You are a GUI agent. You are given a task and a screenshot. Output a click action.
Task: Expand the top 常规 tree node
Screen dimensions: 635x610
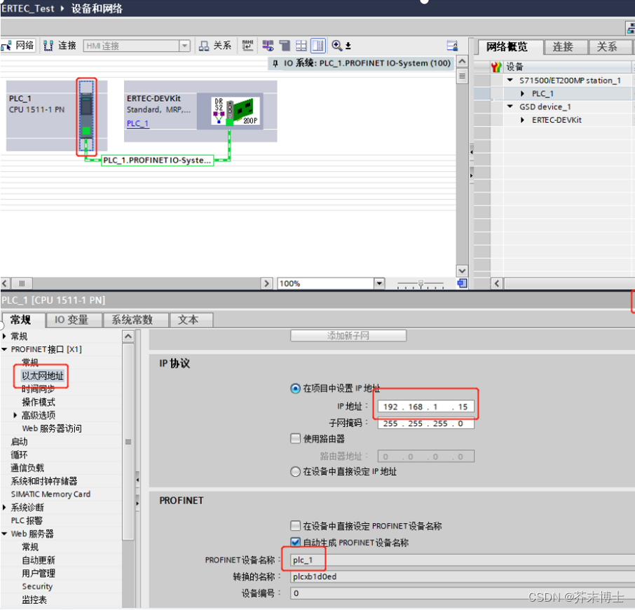pyautogui.click(x=4, y=336)
